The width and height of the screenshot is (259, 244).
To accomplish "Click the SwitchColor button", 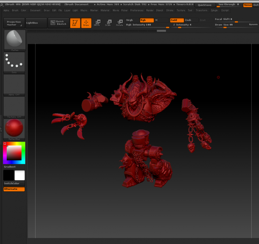I will tap(14, 184).
